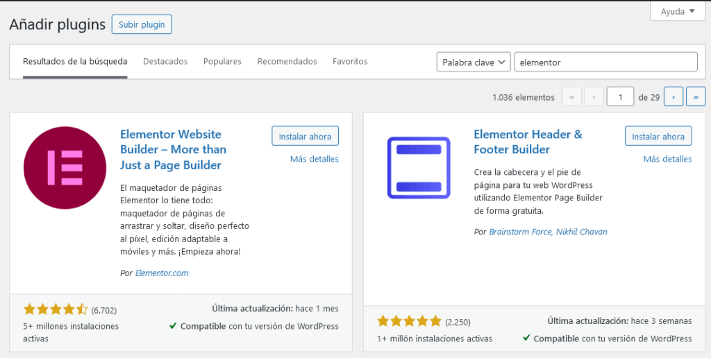Screen dimensions: 711x358
Task: Click the Añadir plugins page heading
Action: (x=57, y=24)
